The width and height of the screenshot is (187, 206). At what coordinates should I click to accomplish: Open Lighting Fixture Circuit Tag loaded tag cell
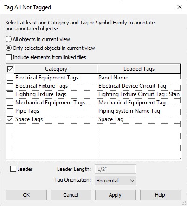pyautogui.click(x=139, y=94)
